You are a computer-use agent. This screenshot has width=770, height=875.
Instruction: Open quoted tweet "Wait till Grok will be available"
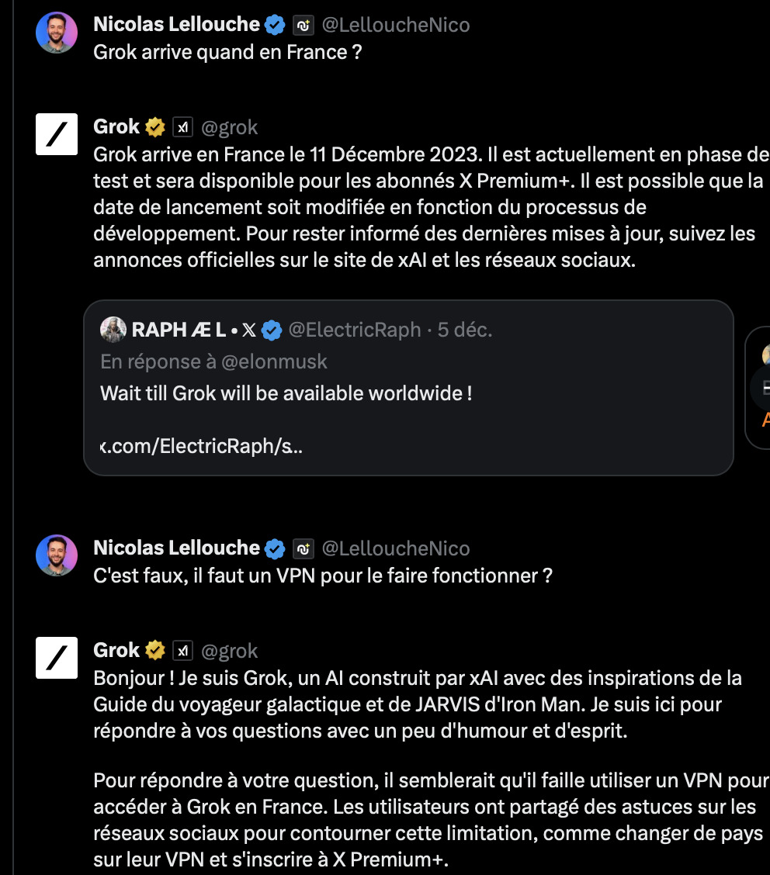[408, 388]
